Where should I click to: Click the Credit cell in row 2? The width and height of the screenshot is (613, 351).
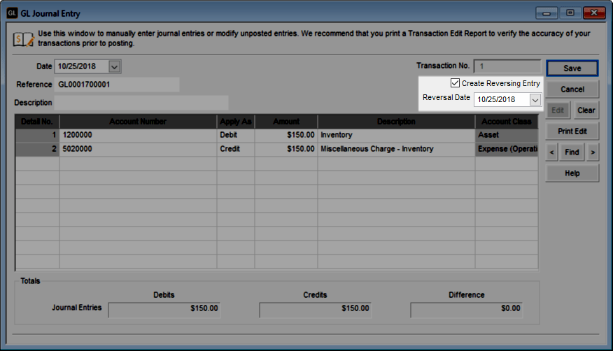tap(236, 149)
